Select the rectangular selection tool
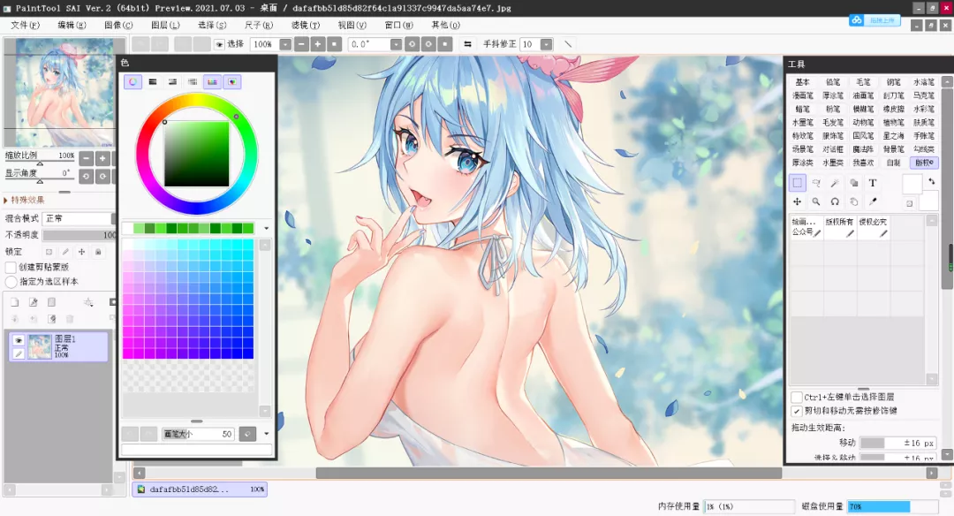 click(797, 183)
